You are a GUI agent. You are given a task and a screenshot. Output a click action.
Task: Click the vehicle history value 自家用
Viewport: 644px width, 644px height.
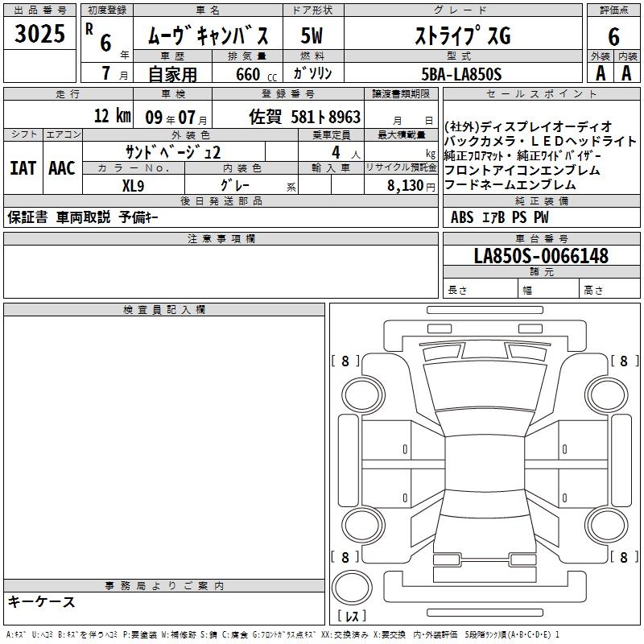pos(172,74)
